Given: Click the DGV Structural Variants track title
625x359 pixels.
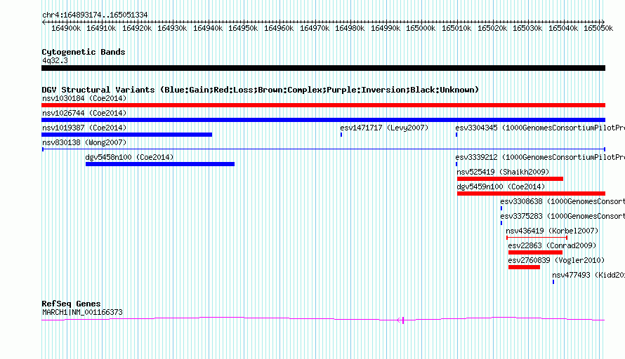Looking at the screenshot, I should click(261, 90).
